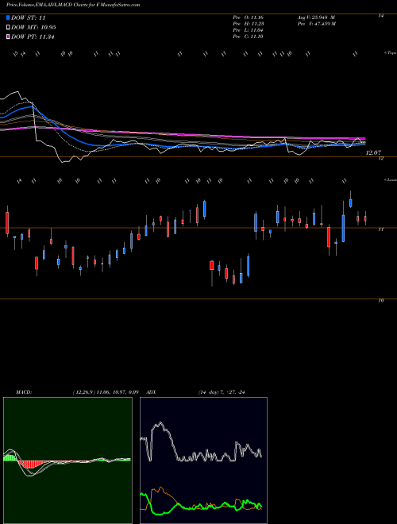Open the MACD histogram panel with green background
The height and width of the screenshot is (524, 397).
pos(67,460)
